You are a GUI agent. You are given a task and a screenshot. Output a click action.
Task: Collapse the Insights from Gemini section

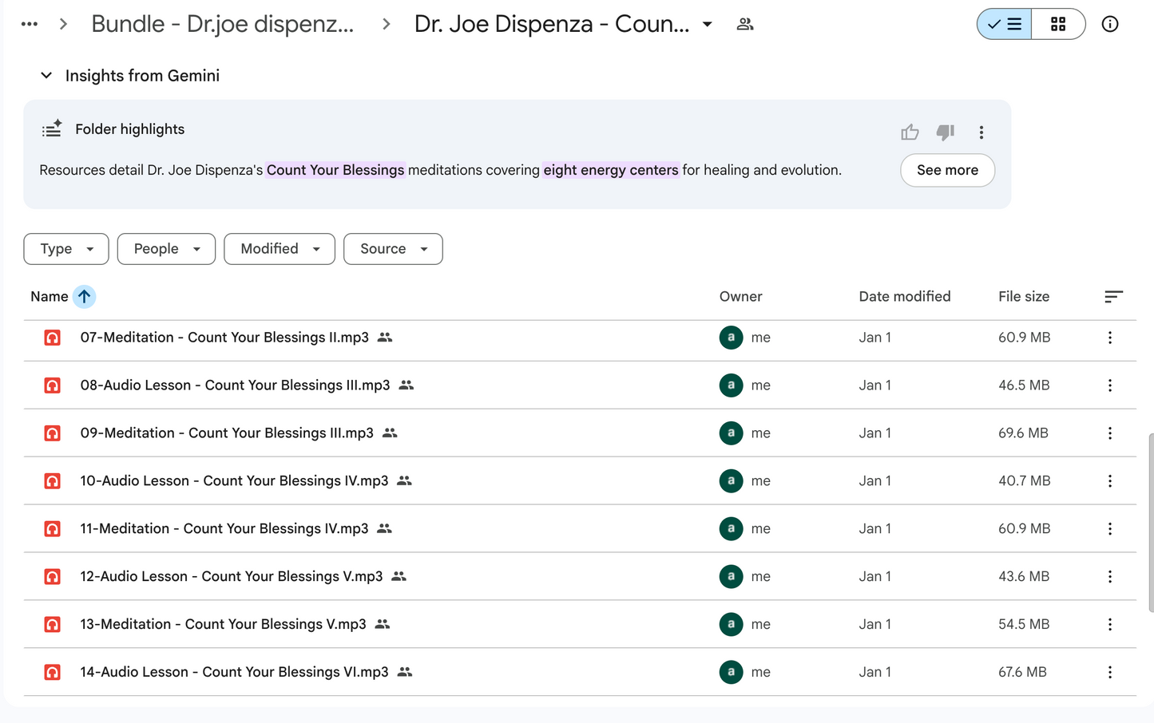pyautogui.click(x=46, y=76)
